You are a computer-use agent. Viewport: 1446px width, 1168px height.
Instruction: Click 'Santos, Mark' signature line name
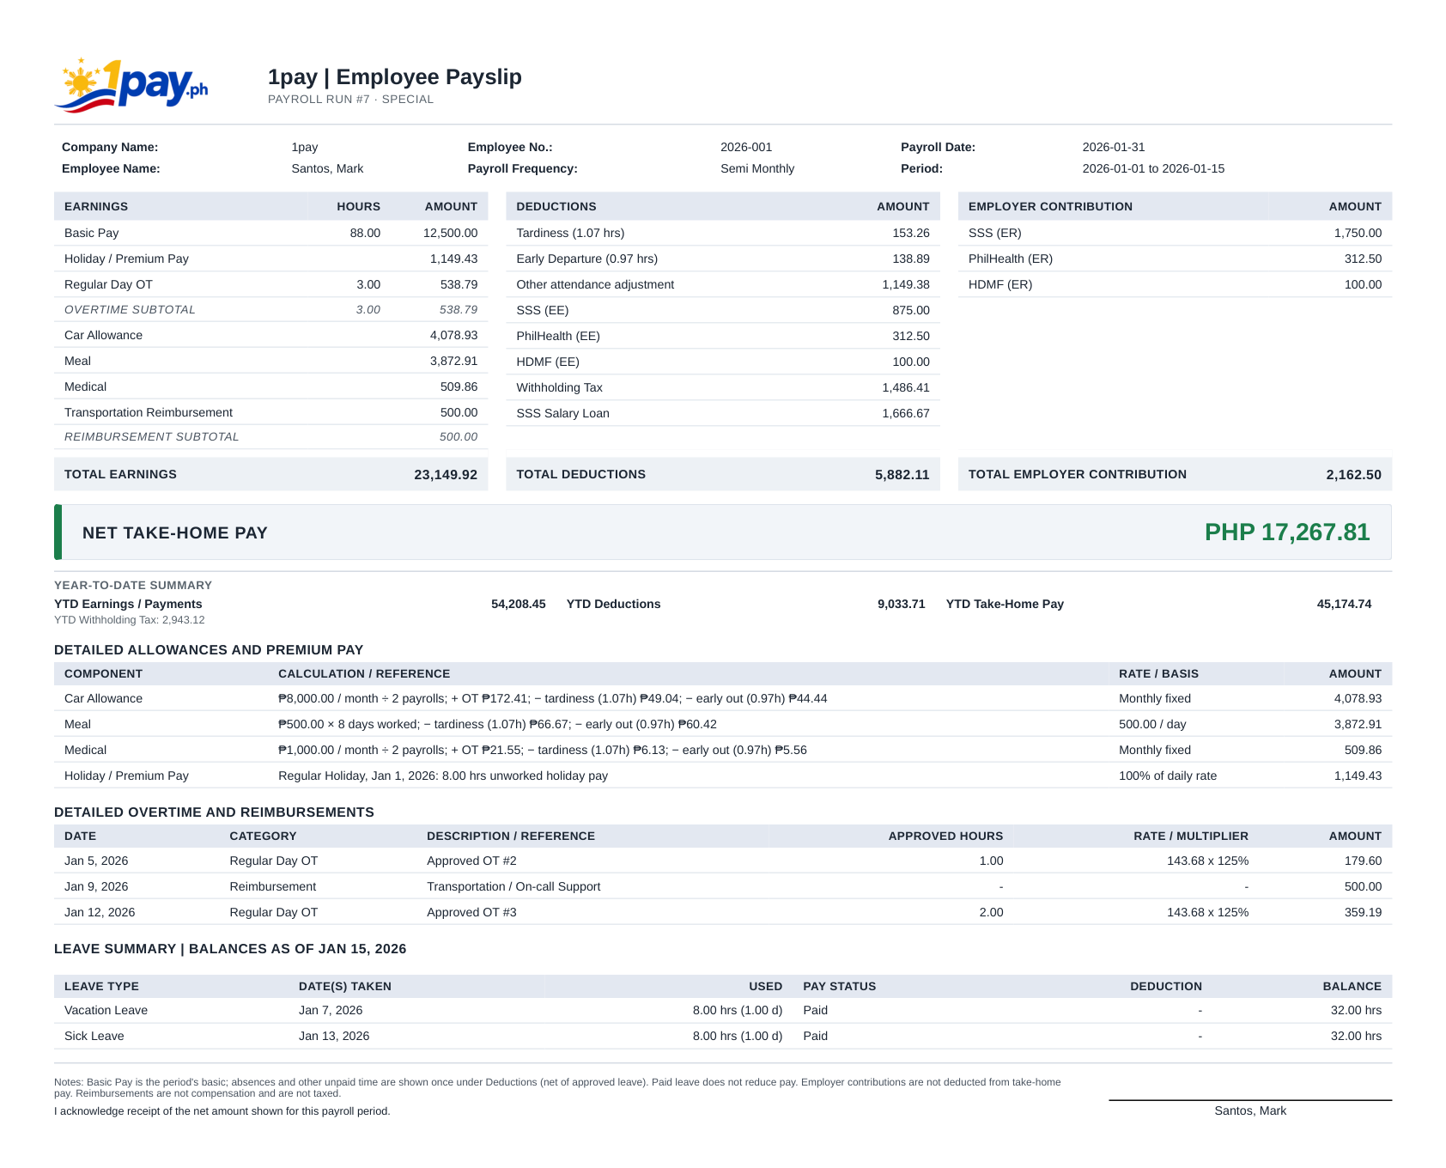point(1250,1110)
